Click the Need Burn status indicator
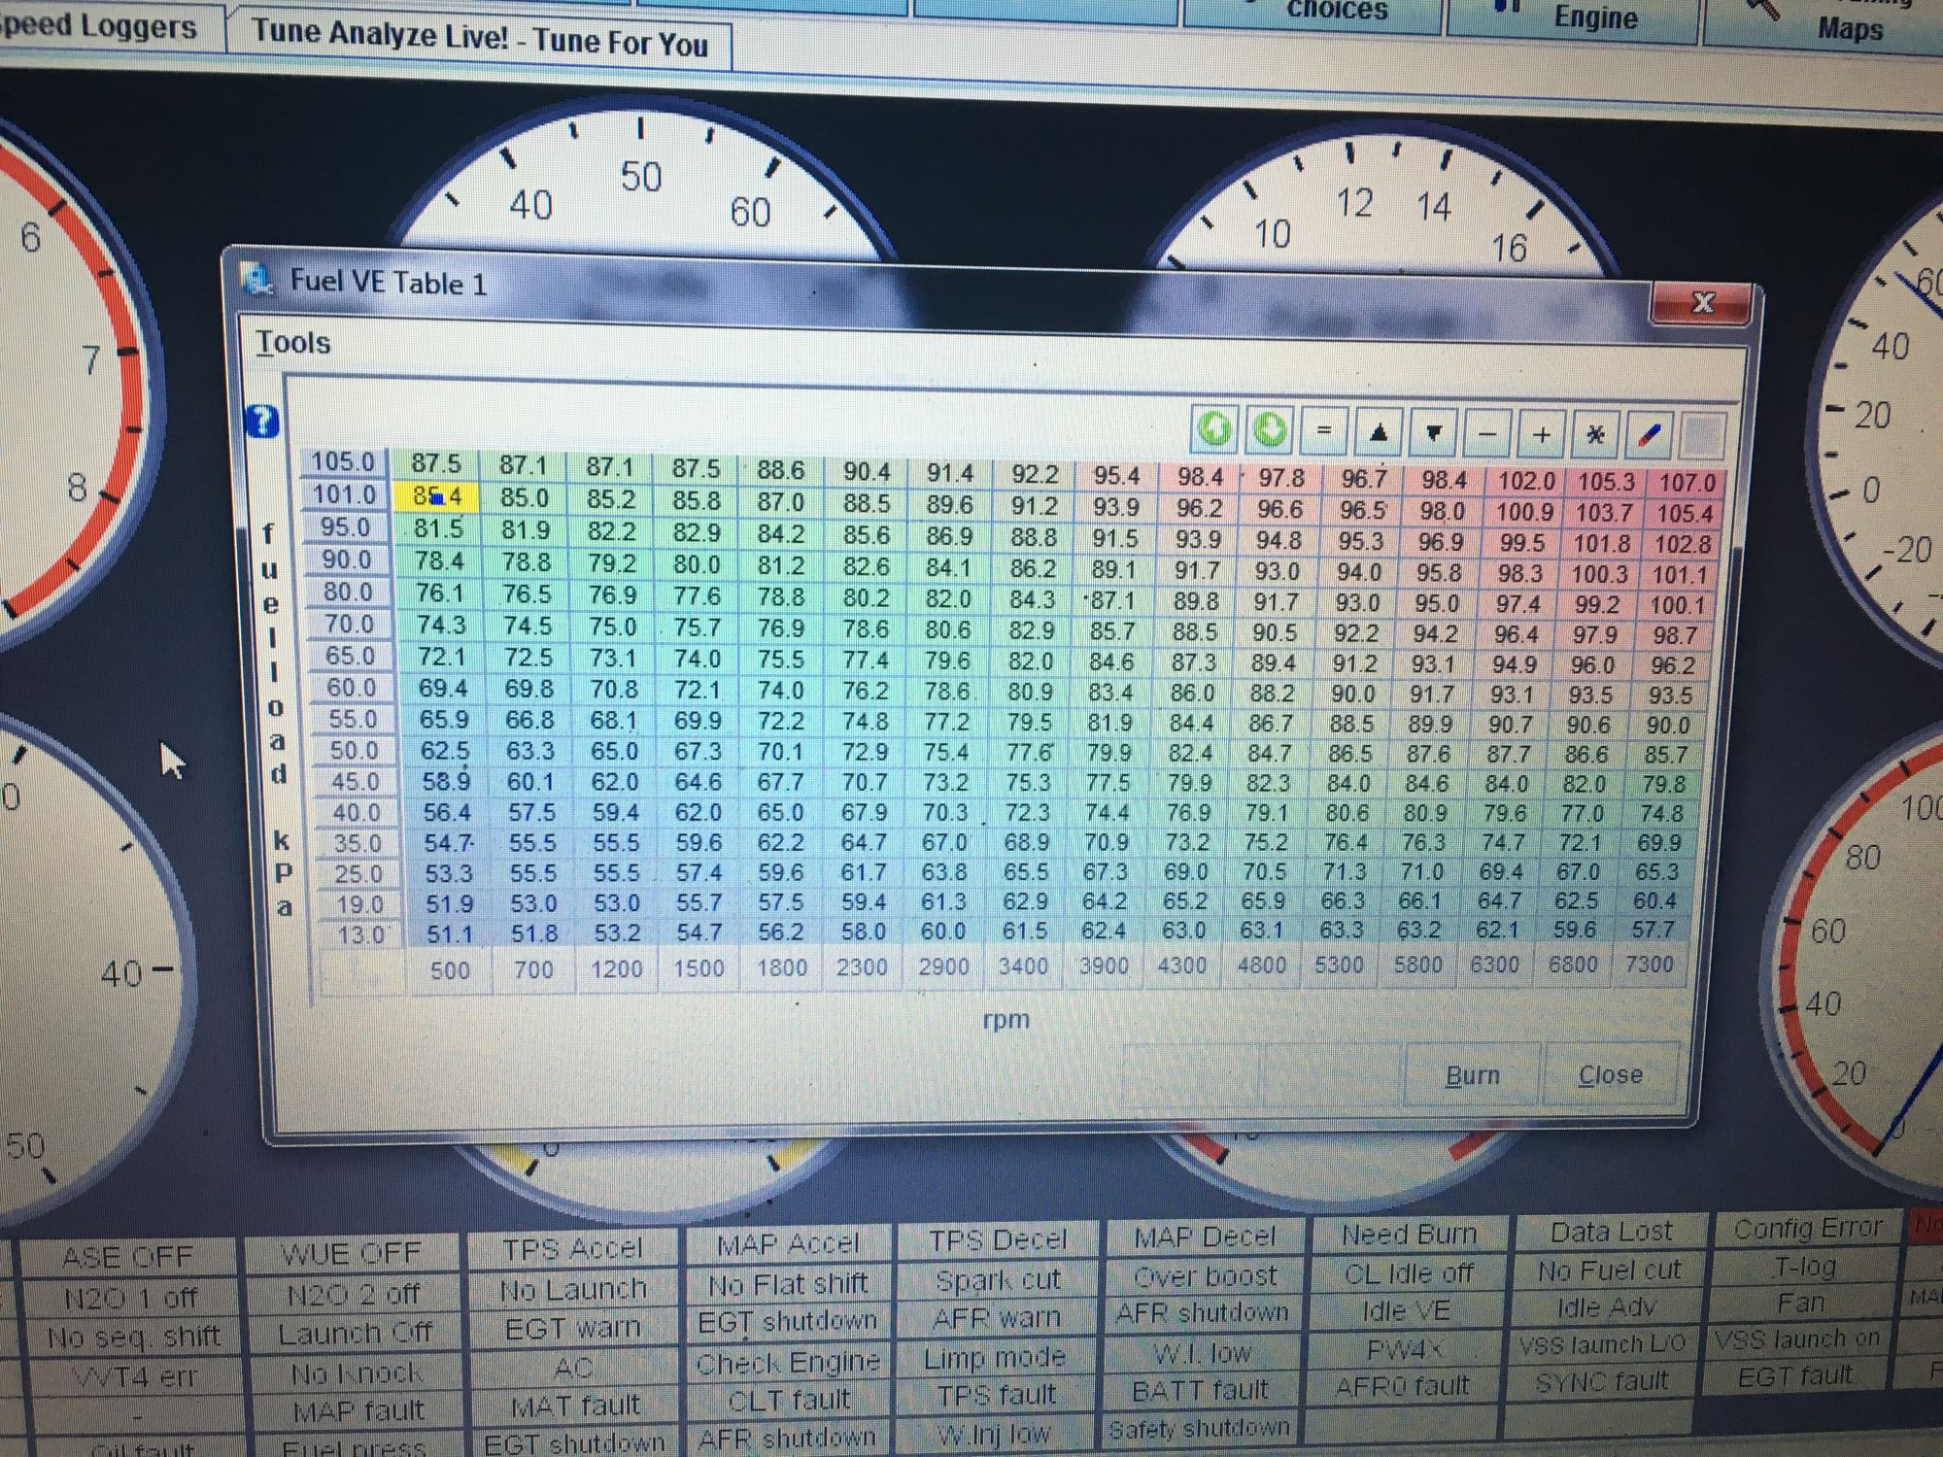The image size is (1943, 1457). point(1409,1235)
